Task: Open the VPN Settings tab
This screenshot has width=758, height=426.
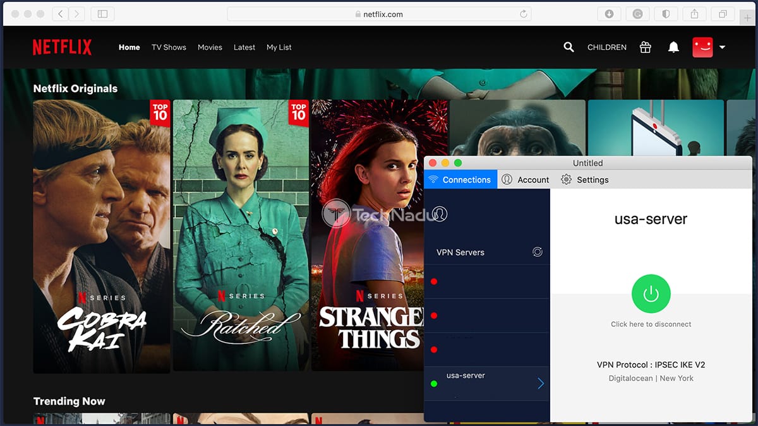Action: click(x=585, y=179)
